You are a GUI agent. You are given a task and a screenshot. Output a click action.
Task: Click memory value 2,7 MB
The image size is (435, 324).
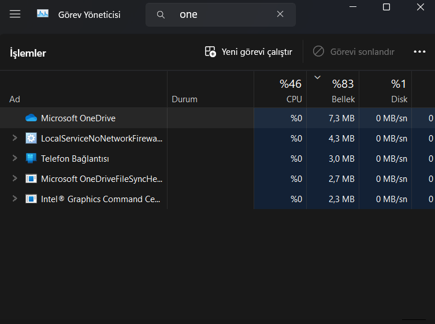click(341, 179)
